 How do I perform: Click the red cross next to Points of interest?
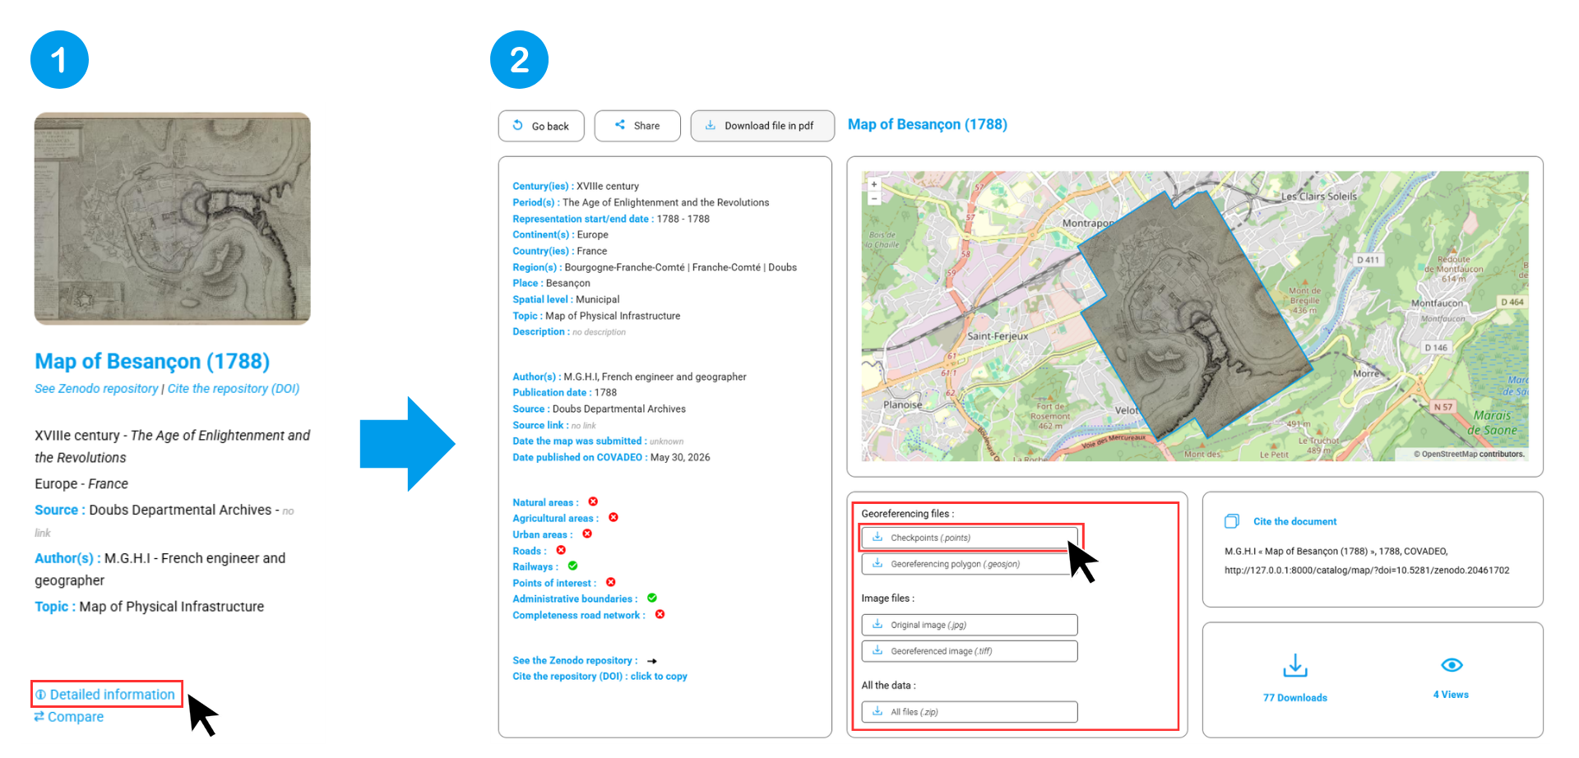[611, 582]
